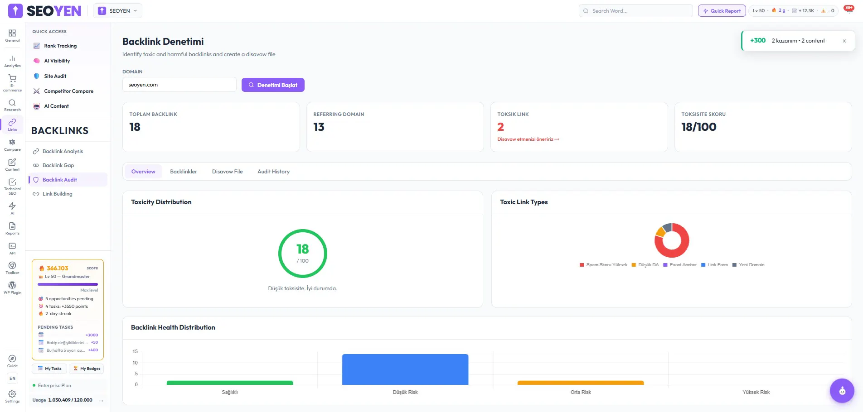Open the WP Plugin icon
The width and height of the screenshot is (863, 412).
coord(12,288)
